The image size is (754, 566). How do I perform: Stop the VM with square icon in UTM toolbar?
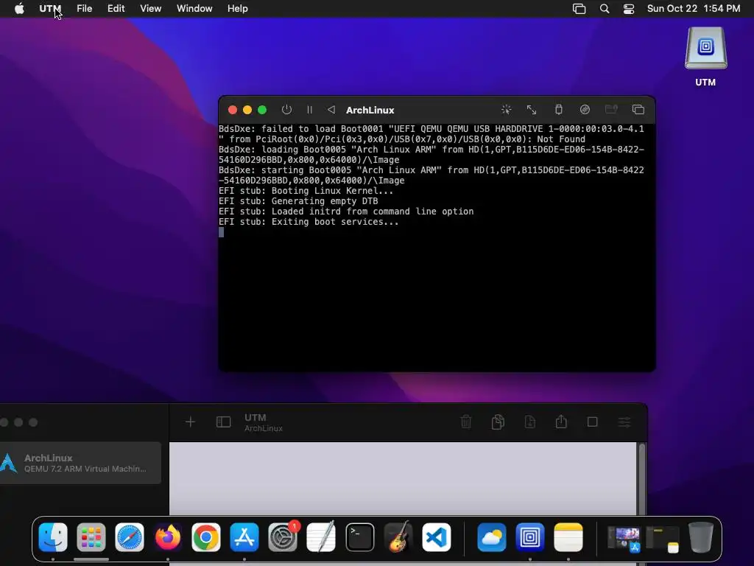(593, 422)
